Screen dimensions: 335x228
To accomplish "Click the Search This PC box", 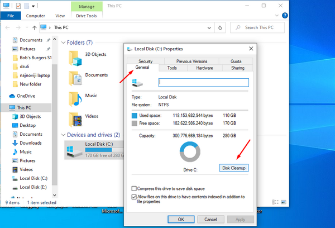I will pyautogui.click(x=257, y=27).
